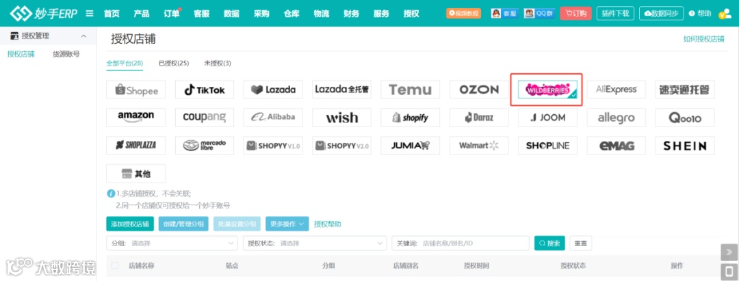
Task: Select the Daraz platform tile
Action: [479, 117]
